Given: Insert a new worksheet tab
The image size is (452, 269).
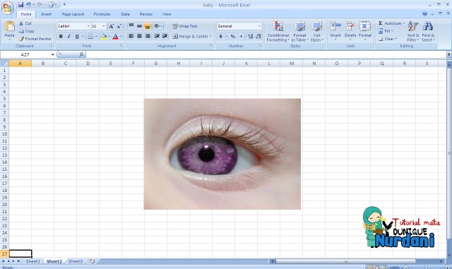Looking at the screenshot, I should (93, 261).
